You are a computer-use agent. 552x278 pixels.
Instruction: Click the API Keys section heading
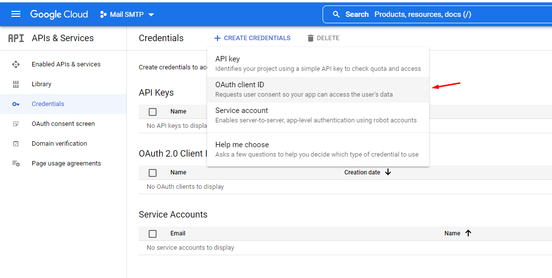click(156, 93)
